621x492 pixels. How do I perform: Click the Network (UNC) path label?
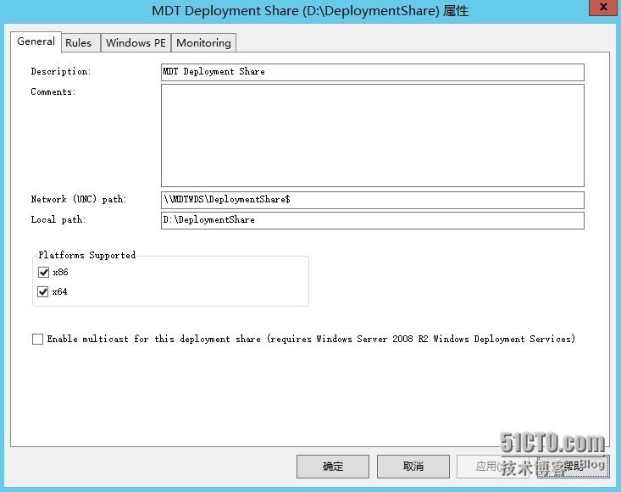point(79,199)
